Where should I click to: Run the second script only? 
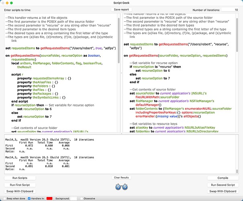[x=223, y=185]
